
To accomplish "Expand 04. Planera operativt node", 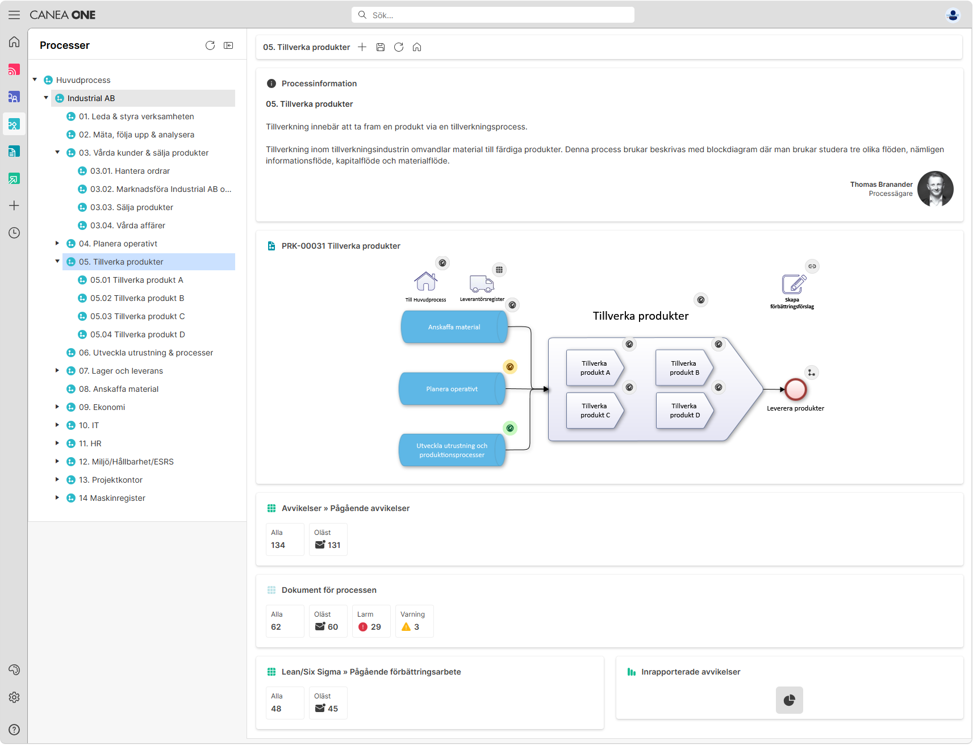I will click(57, 243).
